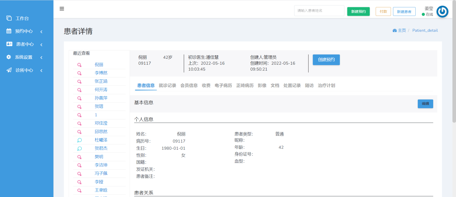The height and width of the screenshot is (197, 456).
Task: Click the Patient_detail breadcrumb link
Action: coord(425,31)
